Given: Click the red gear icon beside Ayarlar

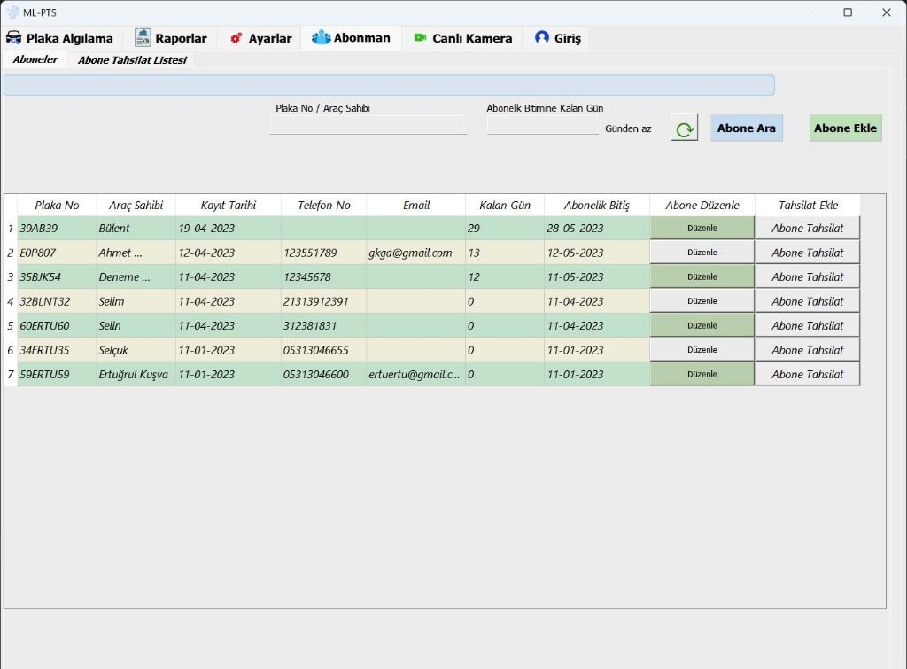Looking at the screenshot, I should (x=236, y=38).
